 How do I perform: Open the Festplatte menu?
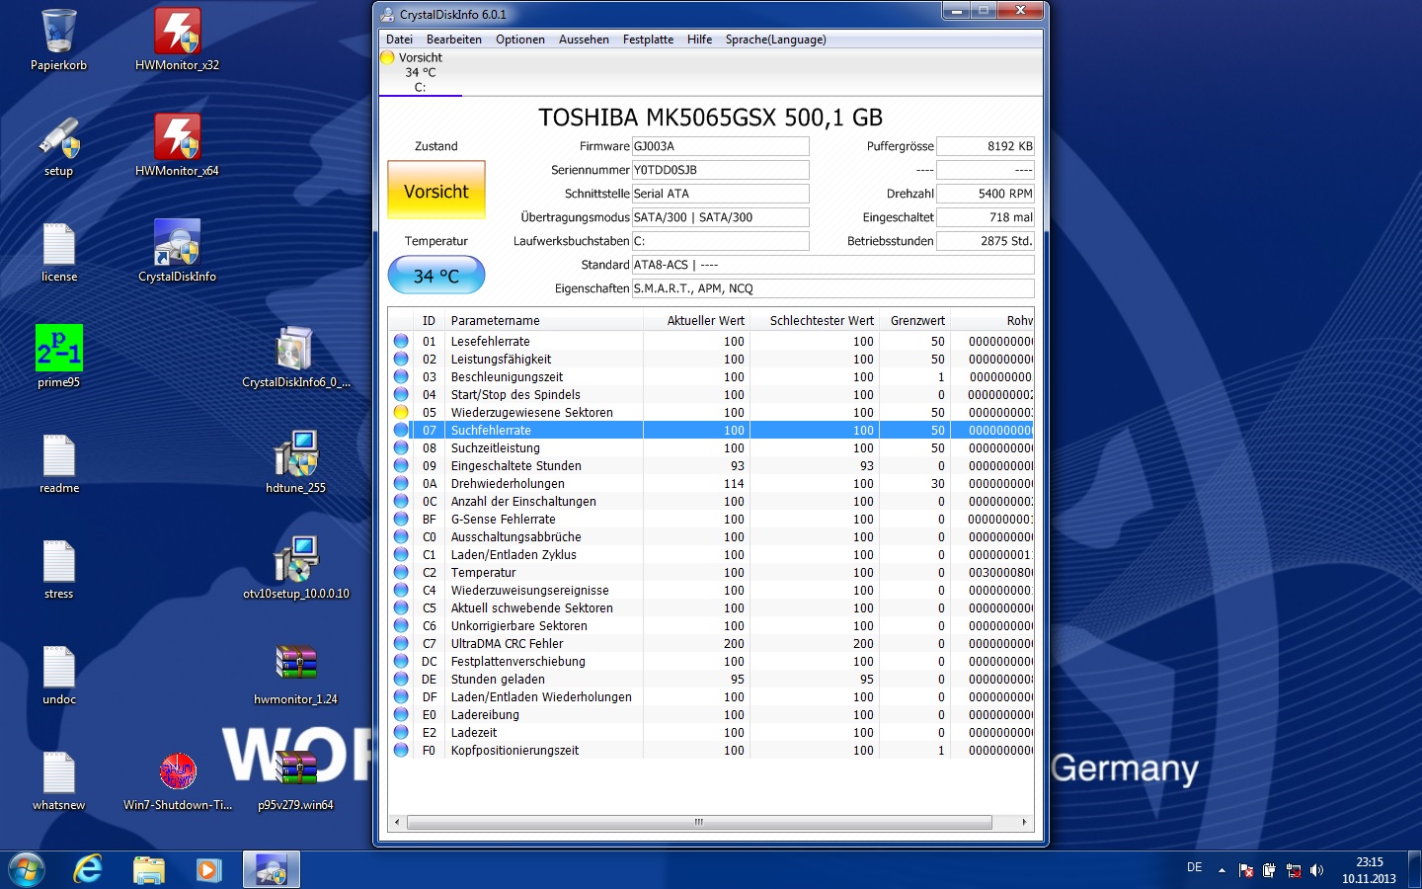tap(648, 40)
